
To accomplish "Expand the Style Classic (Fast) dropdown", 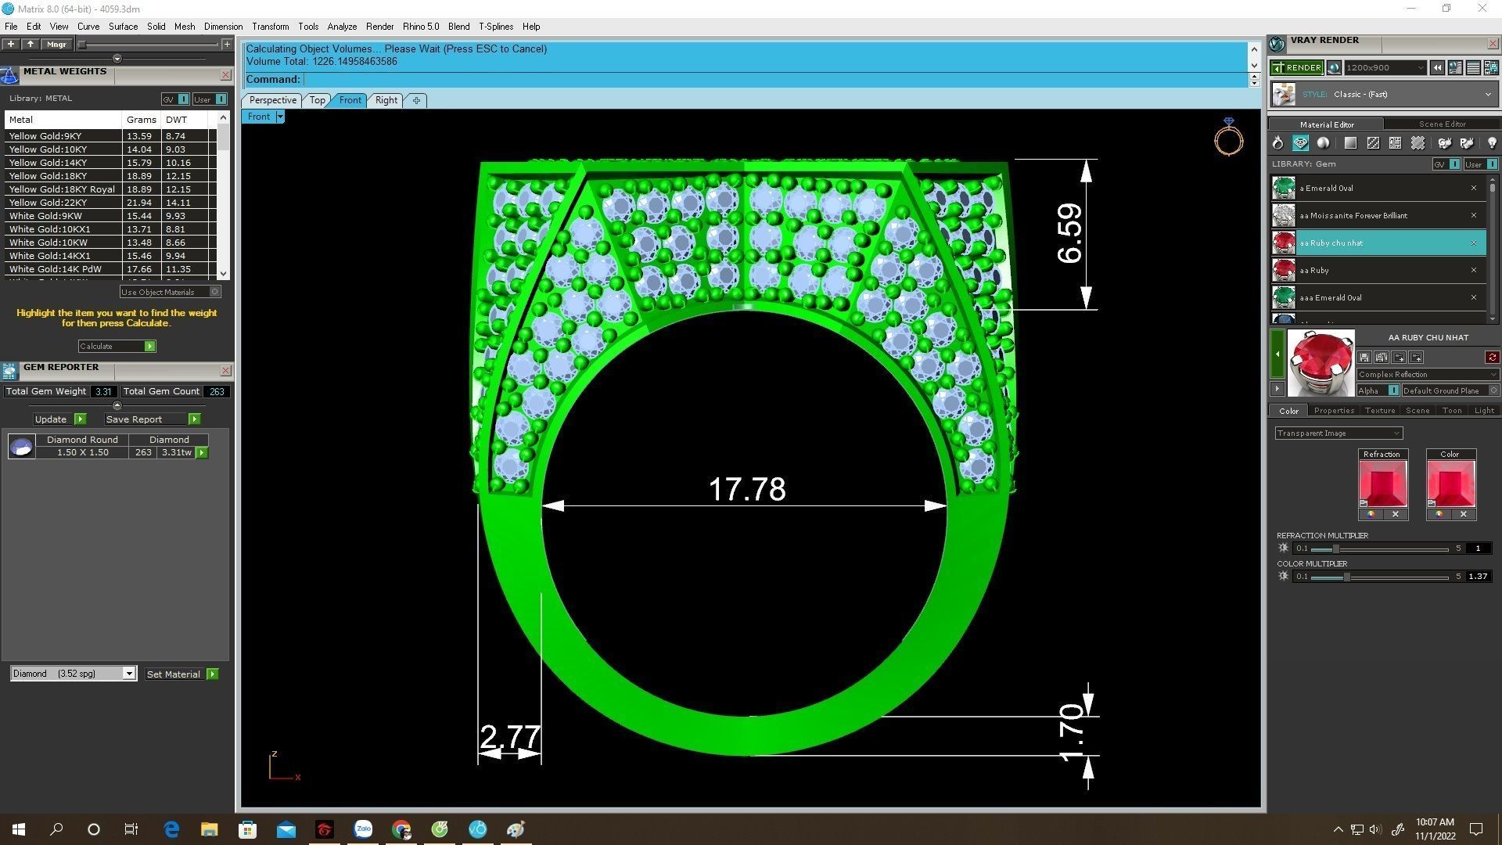I will [1487, 95].
